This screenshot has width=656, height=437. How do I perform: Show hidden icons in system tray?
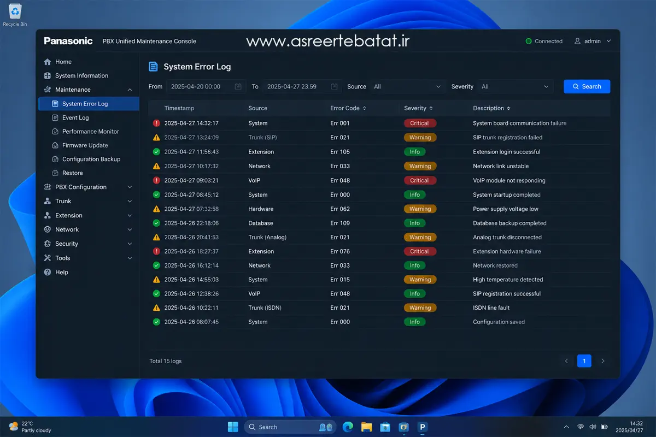pyautogui.click(x=566, y=427)
